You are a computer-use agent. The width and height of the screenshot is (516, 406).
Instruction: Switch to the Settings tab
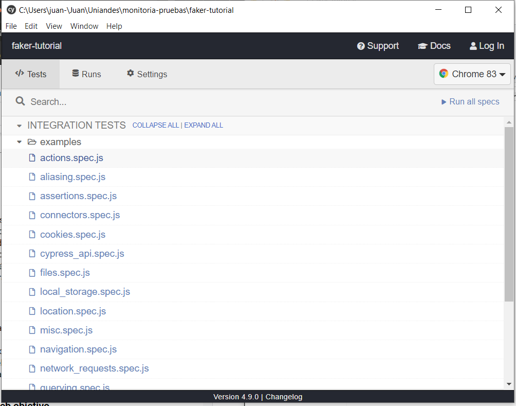coord(147,74)
